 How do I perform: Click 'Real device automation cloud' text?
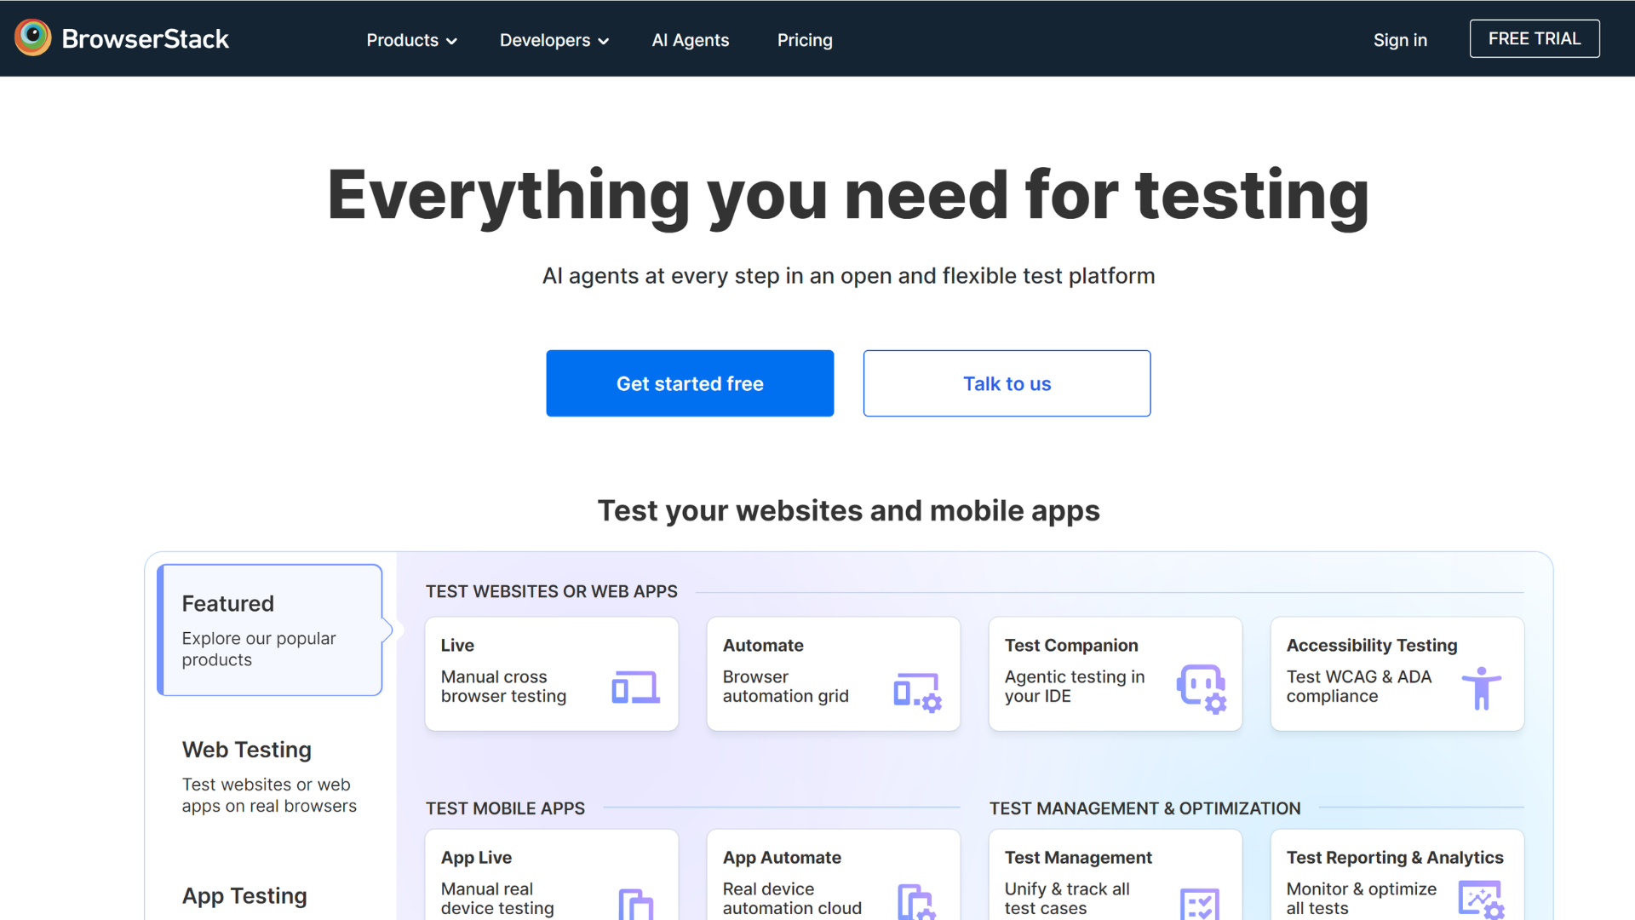tap(792, 898)
